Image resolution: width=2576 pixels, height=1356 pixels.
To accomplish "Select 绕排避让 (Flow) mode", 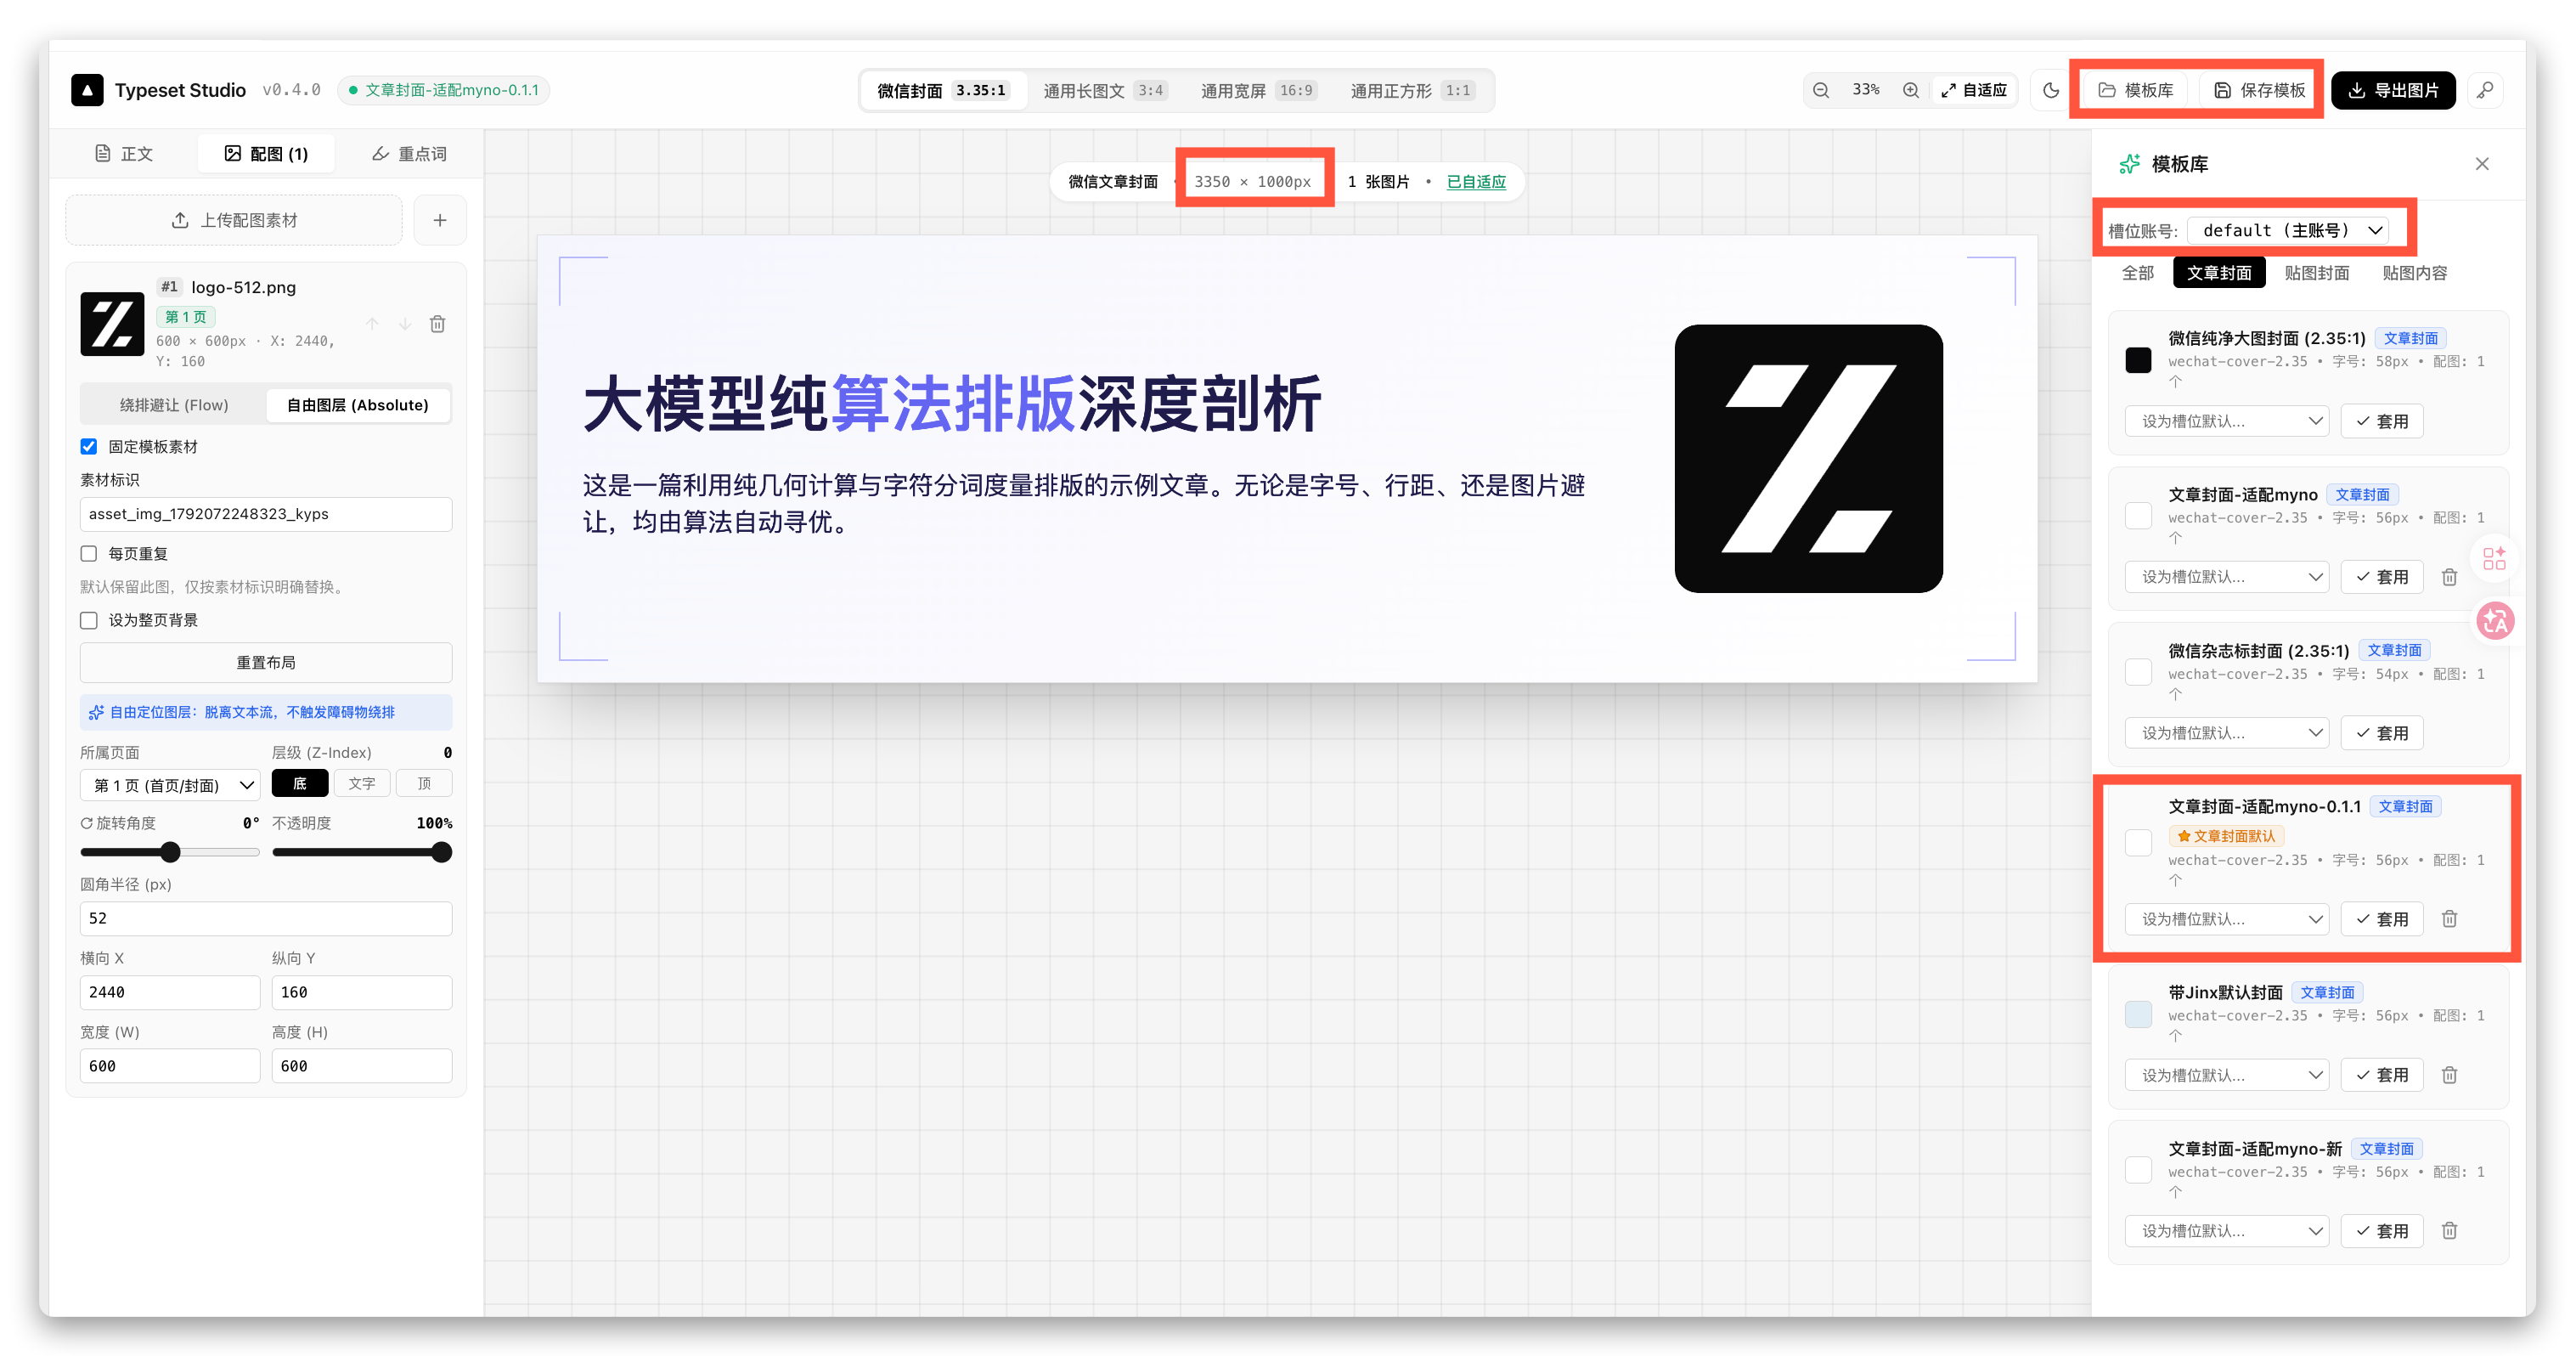I will tap(174, 405).
